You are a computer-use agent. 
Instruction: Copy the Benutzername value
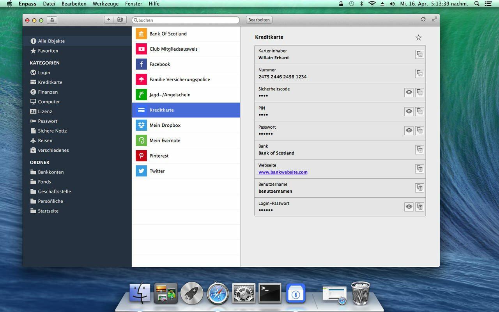(419, 188)
